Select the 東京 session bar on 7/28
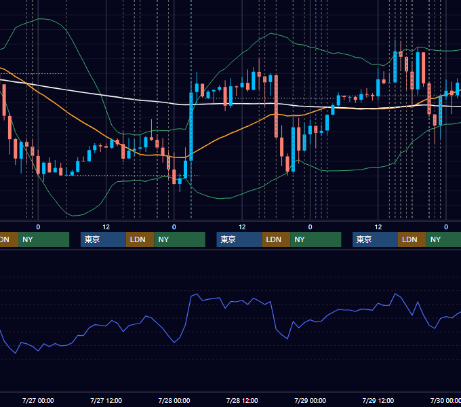This screenshot has width=461, height=407. pos(239,239)
